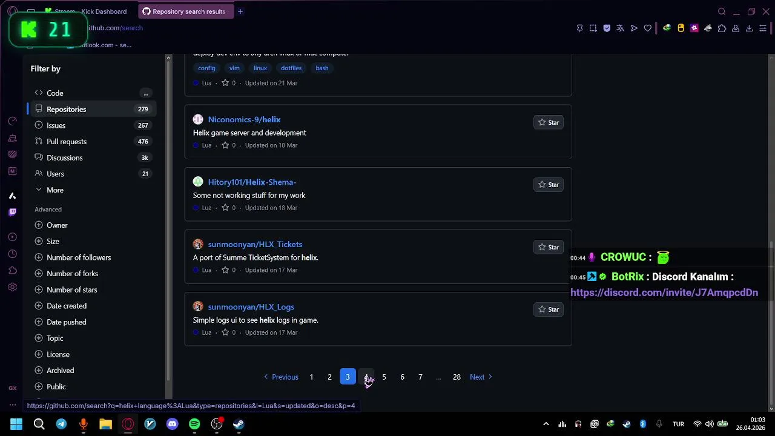
Task: Open the Internet Download Manager extension icon
Action: [667, 28]
